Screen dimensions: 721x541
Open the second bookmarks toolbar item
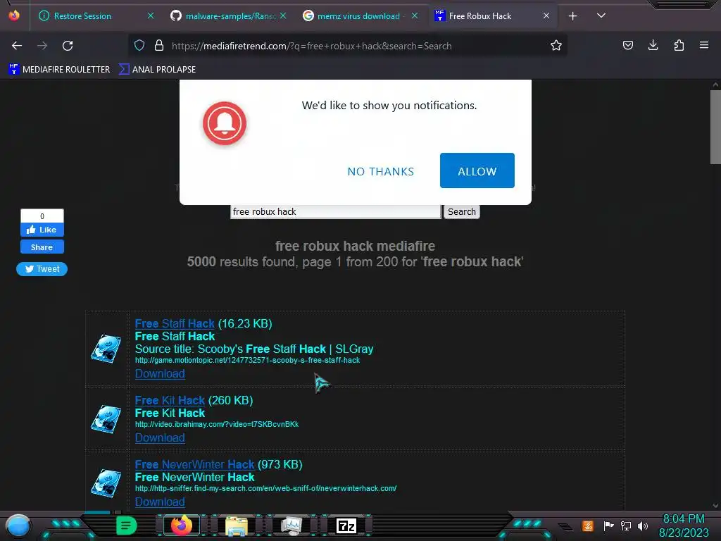(157, 70)
